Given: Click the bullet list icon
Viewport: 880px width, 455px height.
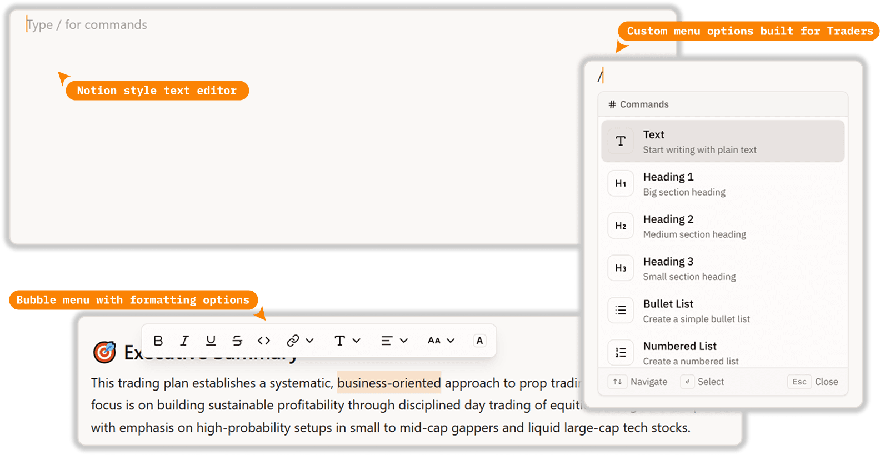Looking at the screenshot, I should click(x=621, y=310).
